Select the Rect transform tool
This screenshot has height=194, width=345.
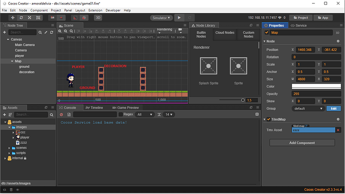coord(38,17)
